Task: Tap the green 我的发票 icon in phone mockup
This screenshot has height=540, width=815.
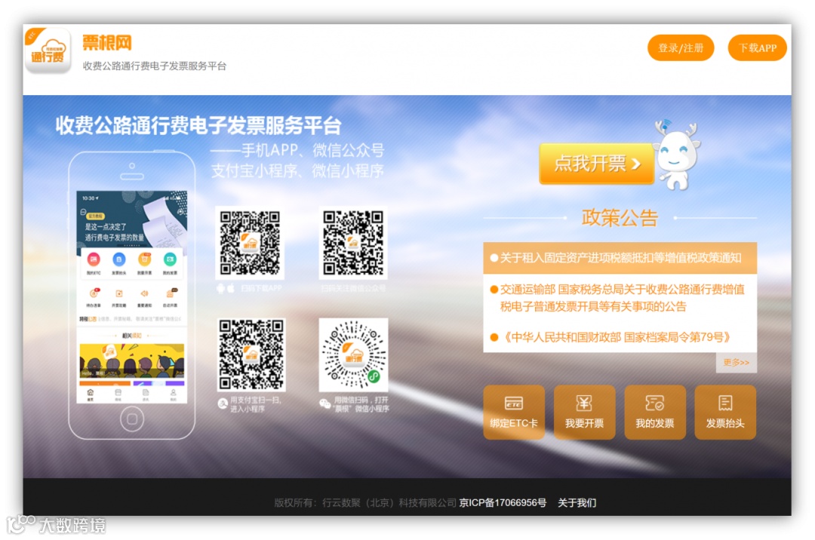Action: click(x=170, y=259)
